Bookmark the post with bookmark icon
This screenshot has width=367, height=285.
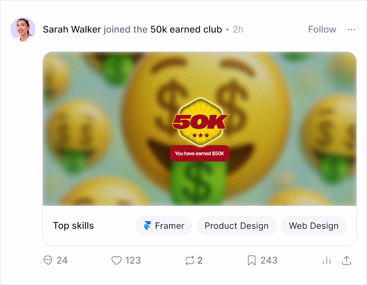point(252,260)
